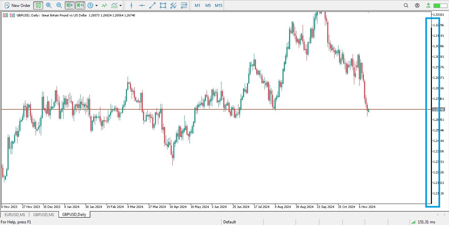Toggle candlestick chart type

[38, 5]
